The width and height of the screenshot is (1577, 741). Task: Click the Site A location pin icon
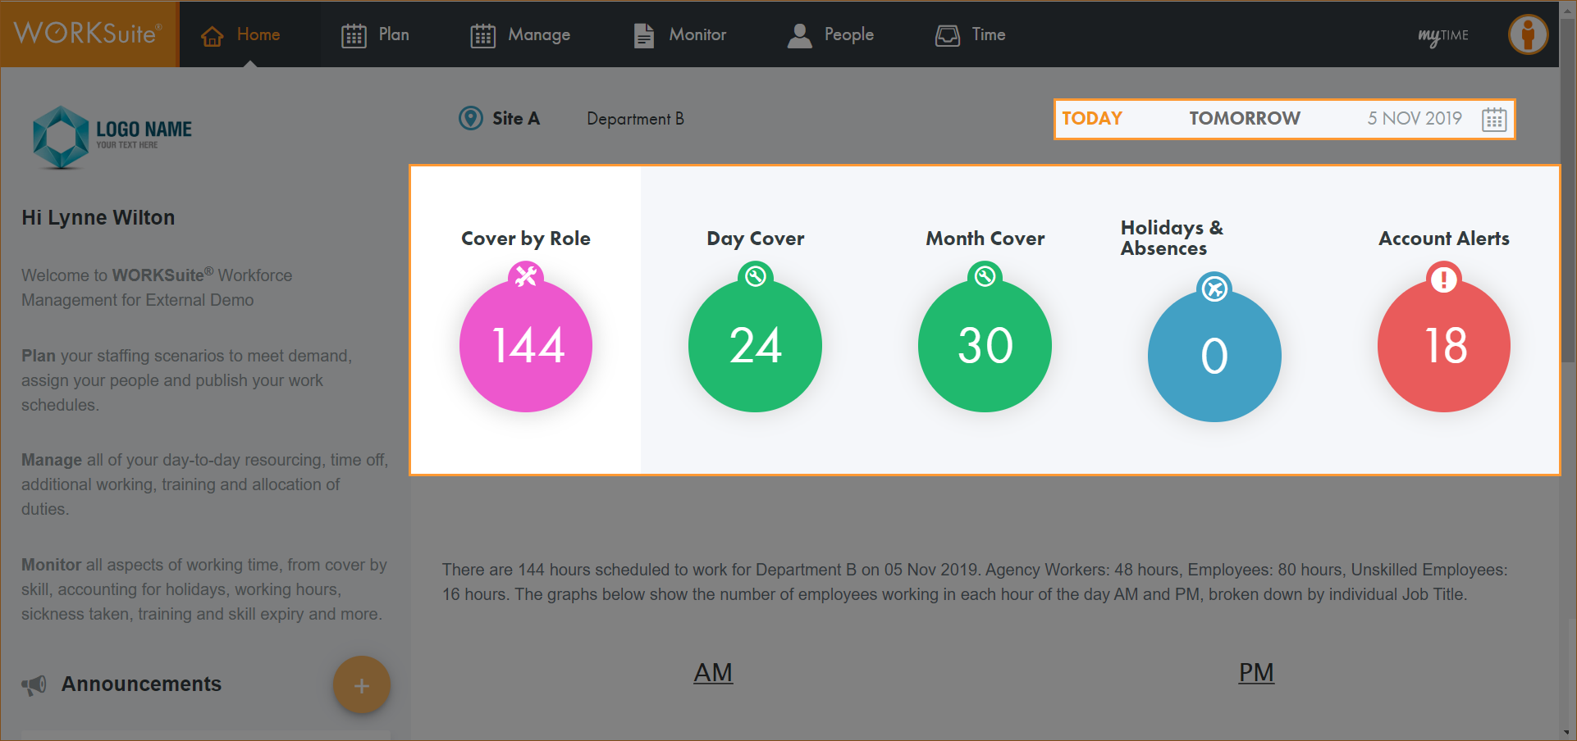tap(470, 118)
